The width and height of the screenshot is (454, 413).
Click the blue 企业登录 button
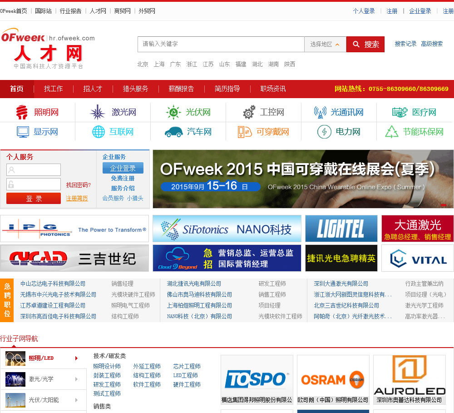123,168
